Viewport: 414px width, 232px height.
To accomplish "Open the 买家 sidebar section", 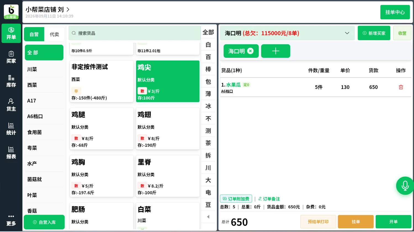I will click(x=11, y=57).
